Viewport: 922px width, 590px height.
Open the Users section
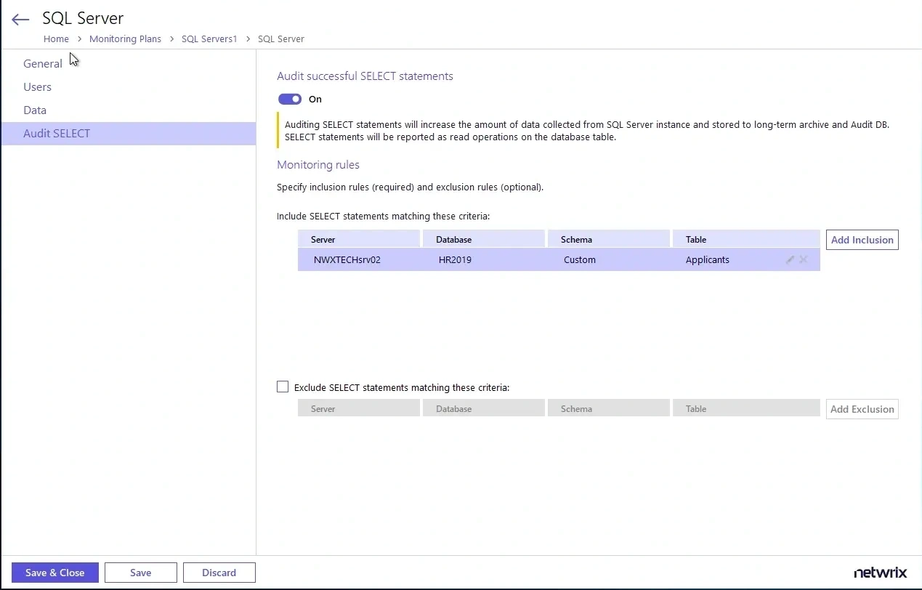click(x=37, y=86)
